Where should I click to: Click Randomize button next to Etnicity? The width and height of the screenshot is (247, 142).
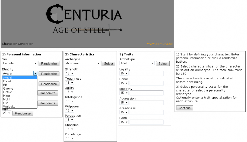coord(49,74)
